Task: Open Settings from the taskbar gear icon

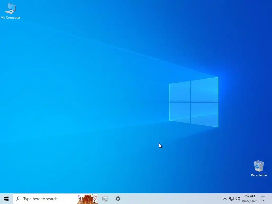Action: 118,199
